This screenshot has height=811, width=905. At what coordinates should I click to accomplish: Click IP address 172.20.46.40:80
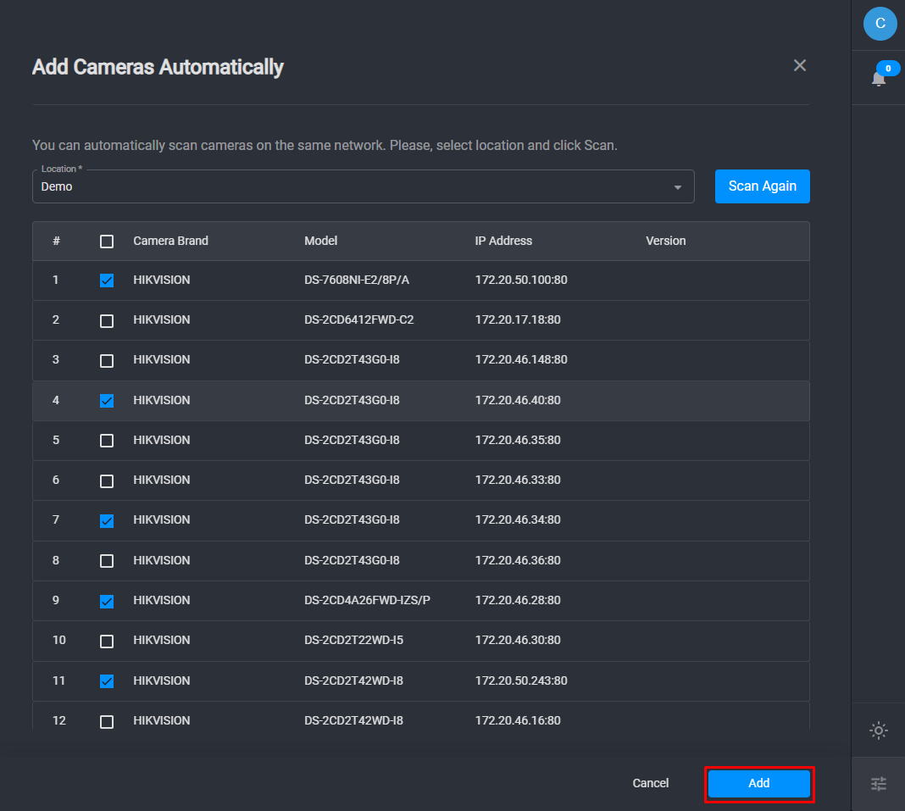click(x=518, y=400)
